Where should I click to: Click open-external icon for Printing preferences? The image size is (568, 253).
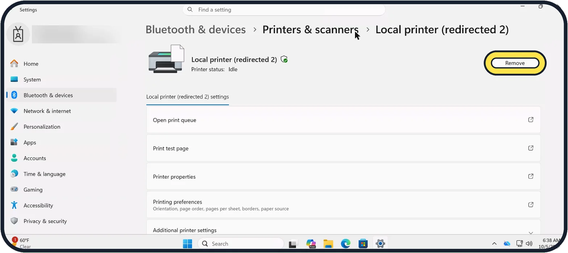coord(531,205)
